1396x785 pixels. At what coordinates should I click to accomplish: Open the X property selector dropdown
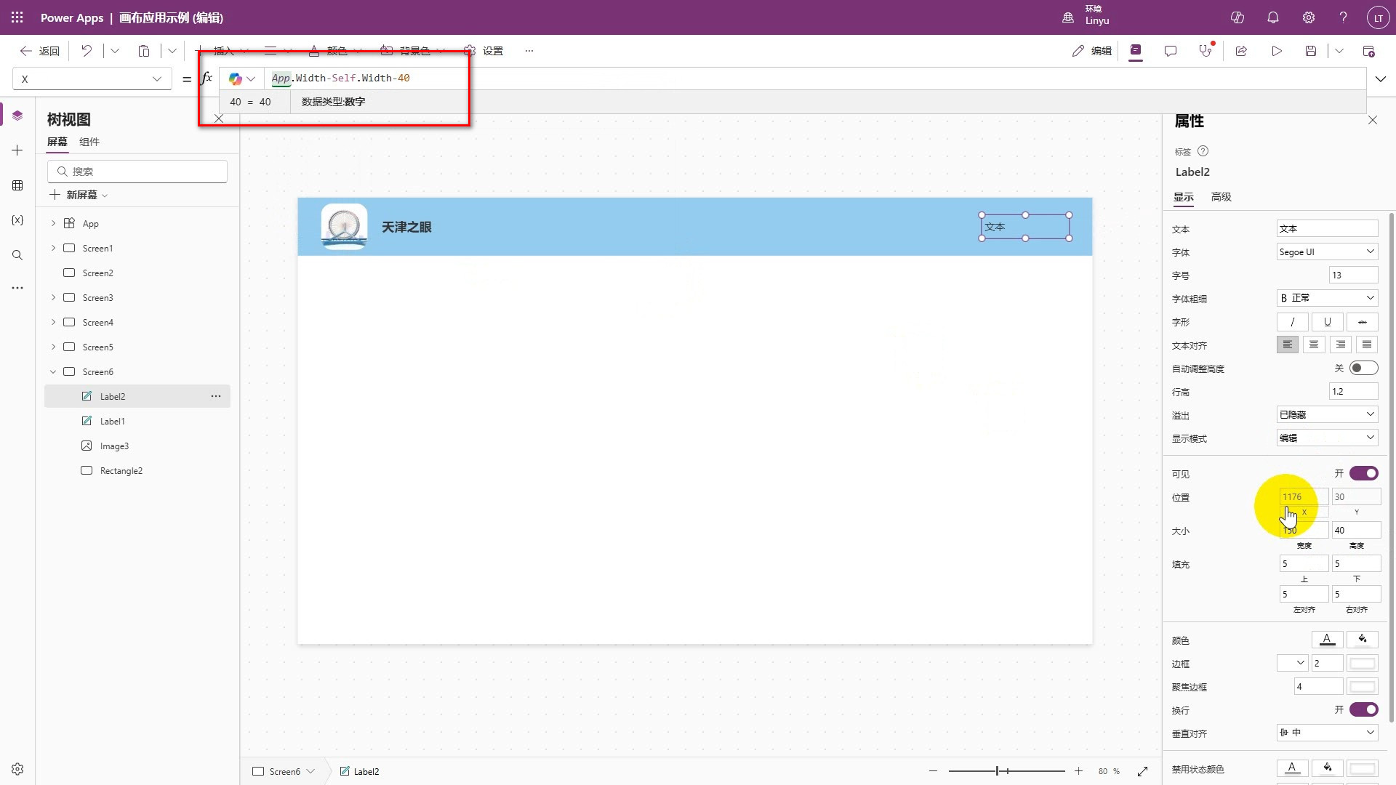[92, 78]
